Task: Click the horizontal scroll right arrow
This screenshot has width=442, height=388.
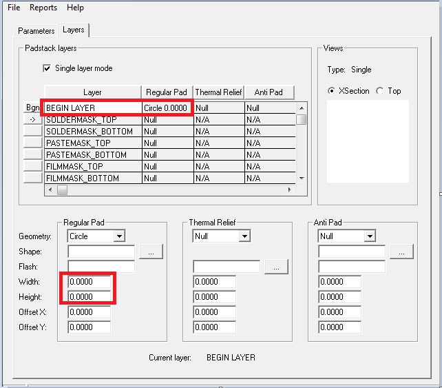Action: (289, 190)
